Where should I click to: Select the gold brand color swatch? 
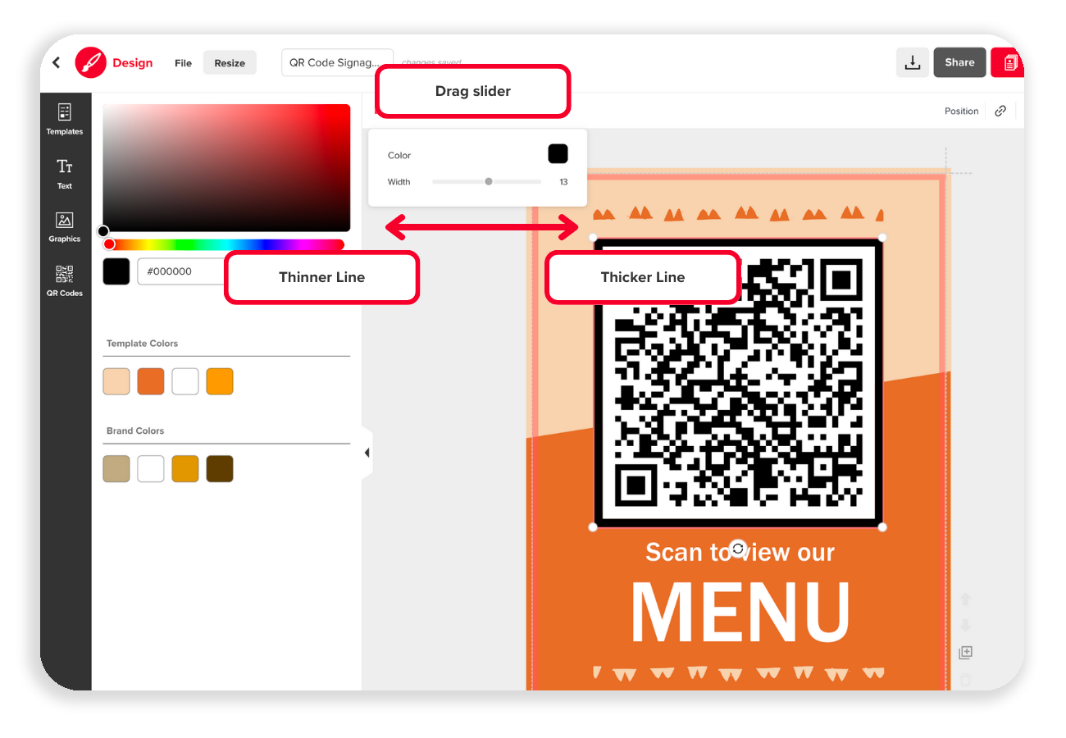(x=185, y=468)
